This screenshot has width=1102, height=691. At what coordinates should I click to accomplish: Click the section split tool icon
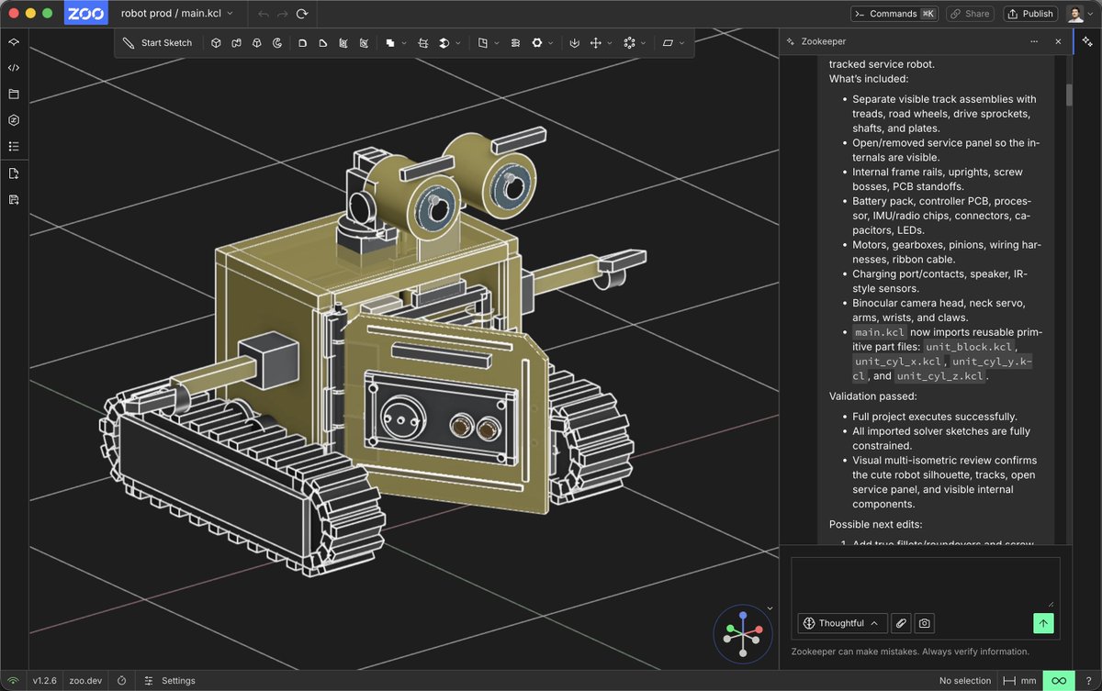pyautogui.click(x=423, y=43)
